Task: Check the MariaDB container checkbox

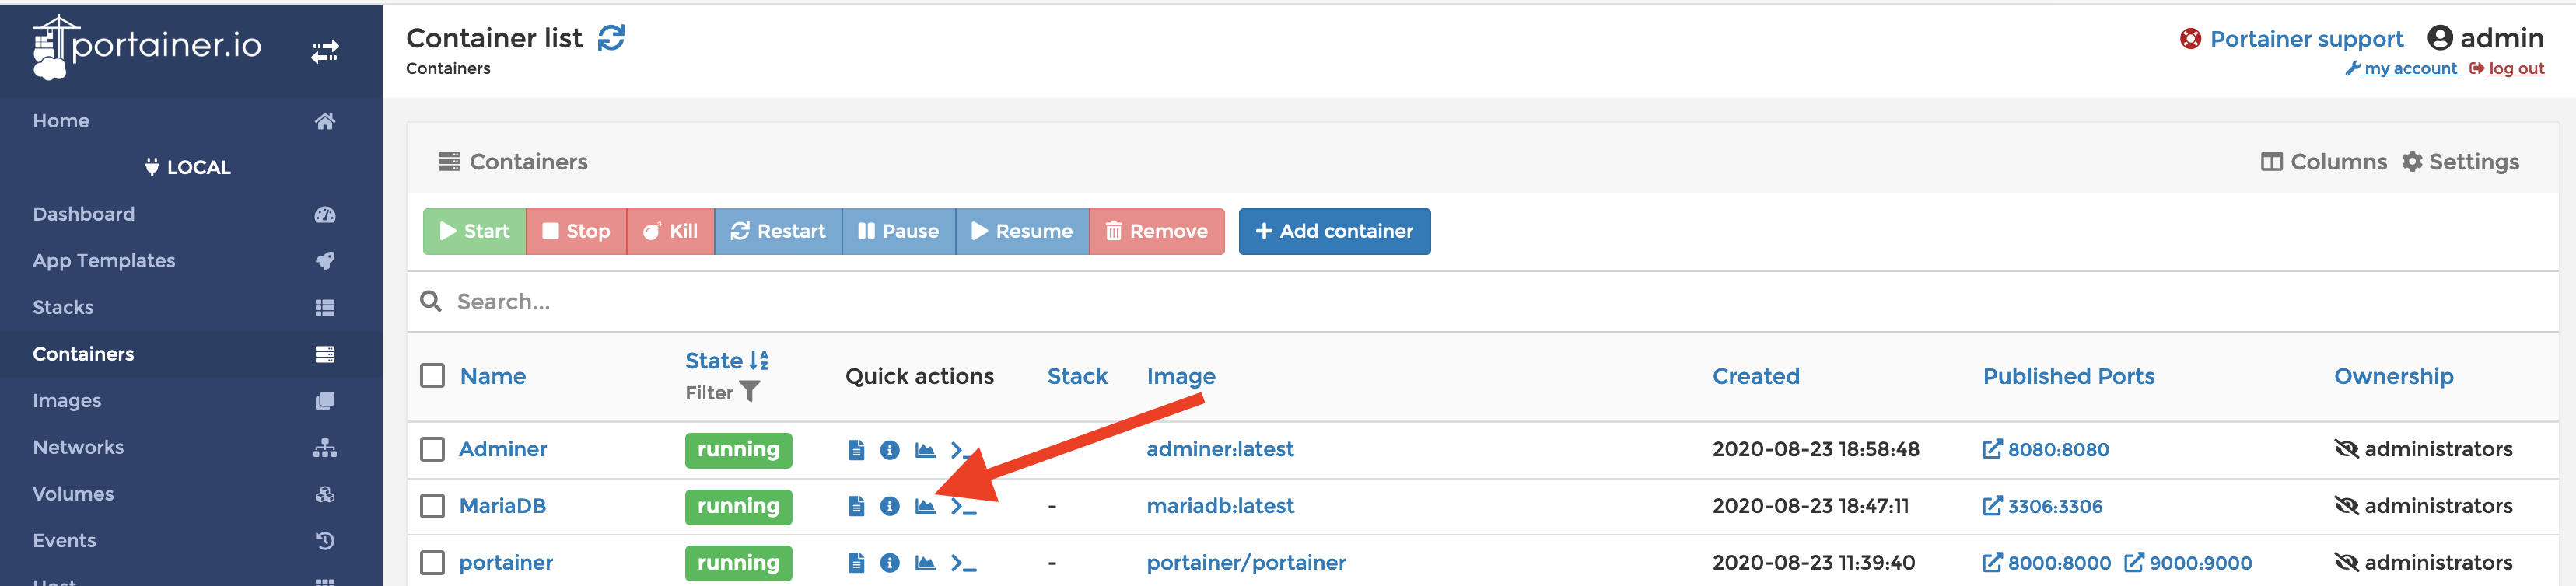Action: tap(432, 506)
